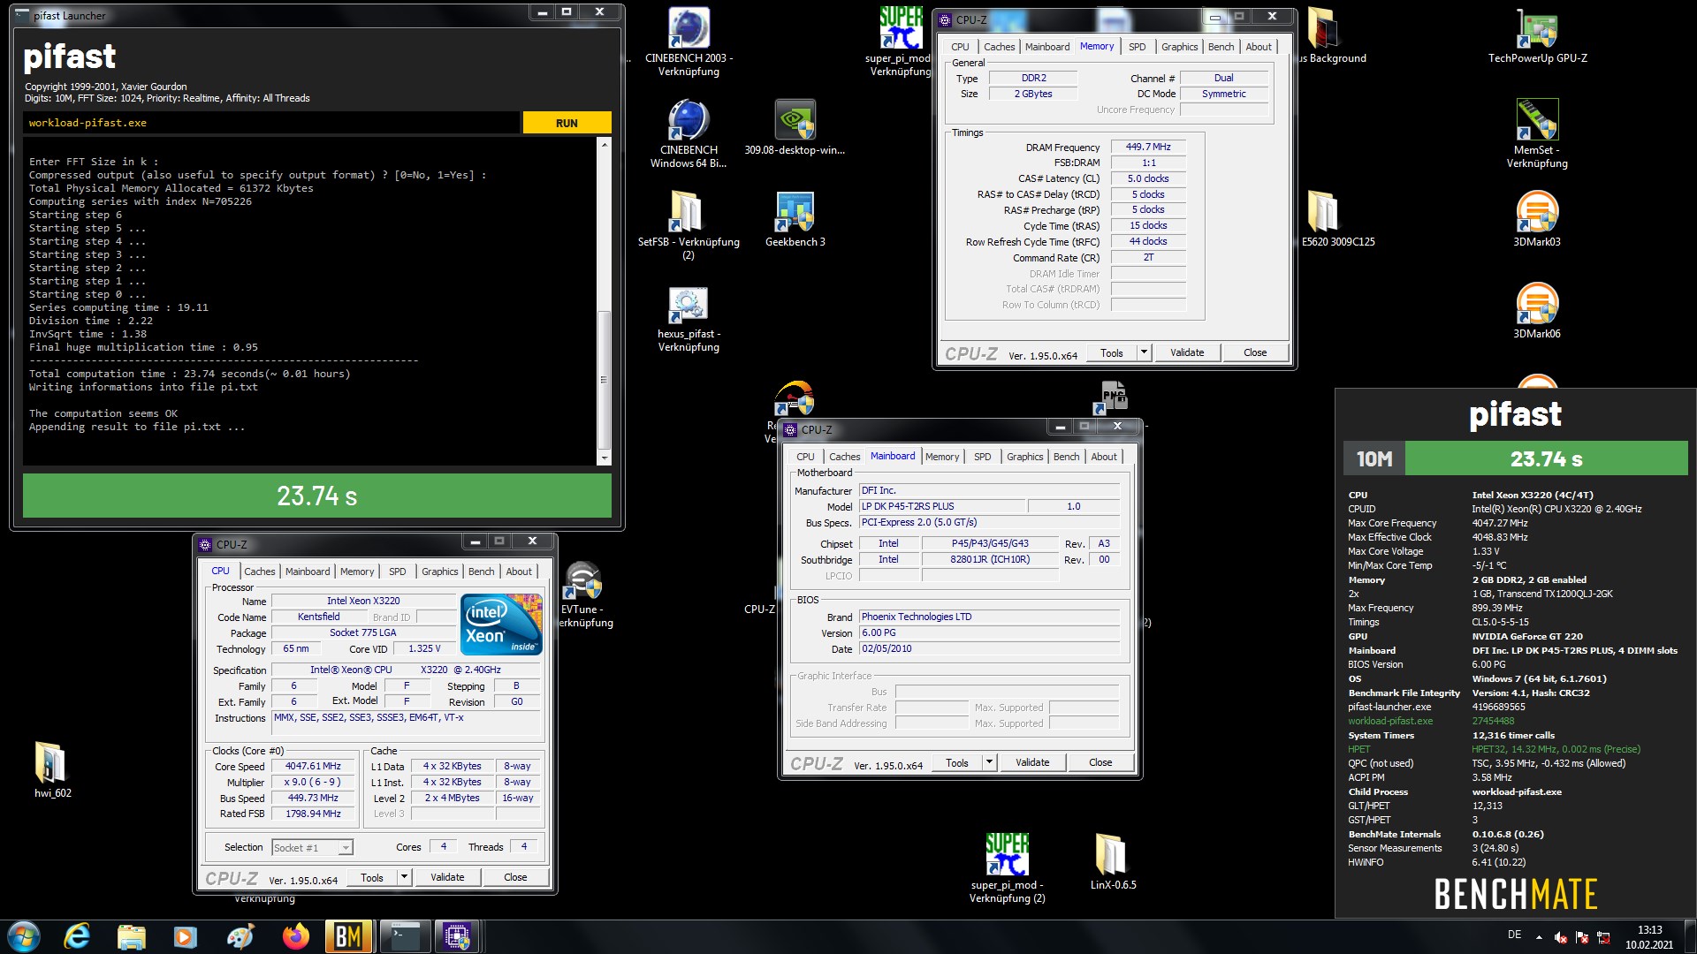Click Close in CPU-Z memory window
Screen dimensions: 1697x954
(1255, 352)
